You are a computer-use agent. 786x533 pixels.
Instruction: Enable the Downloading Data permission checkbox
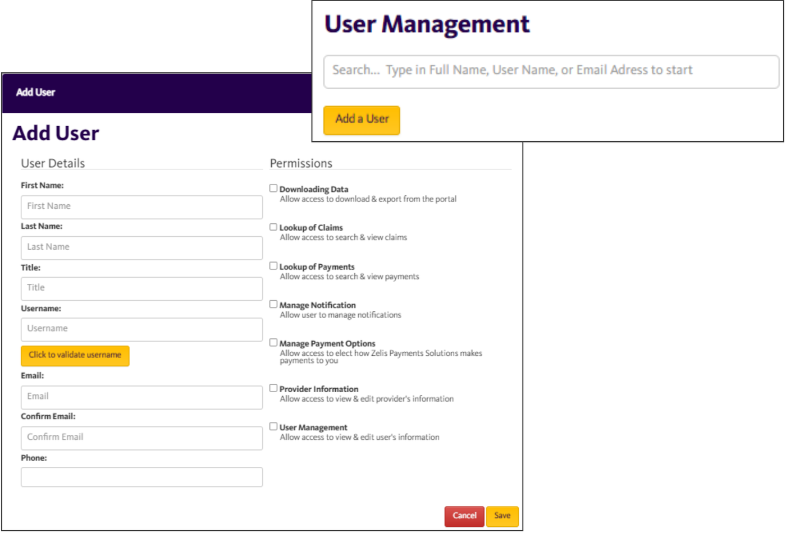[273, 189]
